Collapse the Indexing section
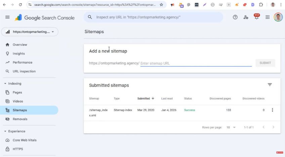The width and height of the screenshot is (285, 157). (5, 84)
